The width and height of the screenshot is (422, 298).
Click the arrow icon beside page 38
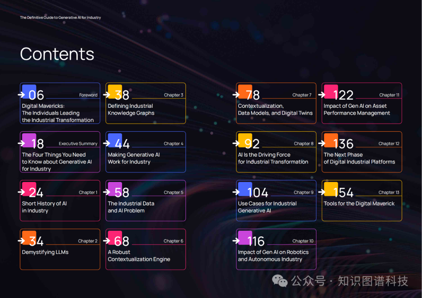pos(107,95)
